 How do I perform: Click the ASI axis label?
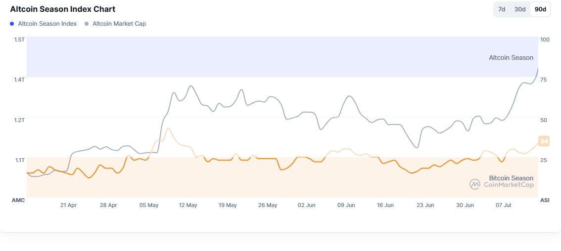click(545, 200)
